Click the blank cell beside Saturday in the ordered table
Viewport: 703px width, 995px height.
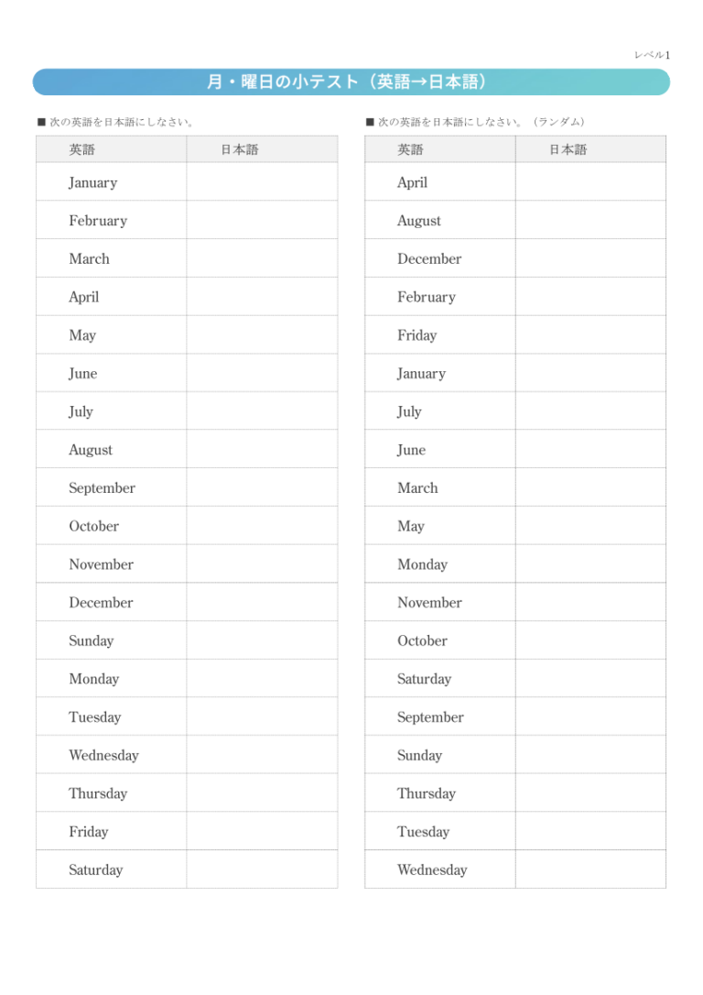pyautogui.click(x=262, y=870)
